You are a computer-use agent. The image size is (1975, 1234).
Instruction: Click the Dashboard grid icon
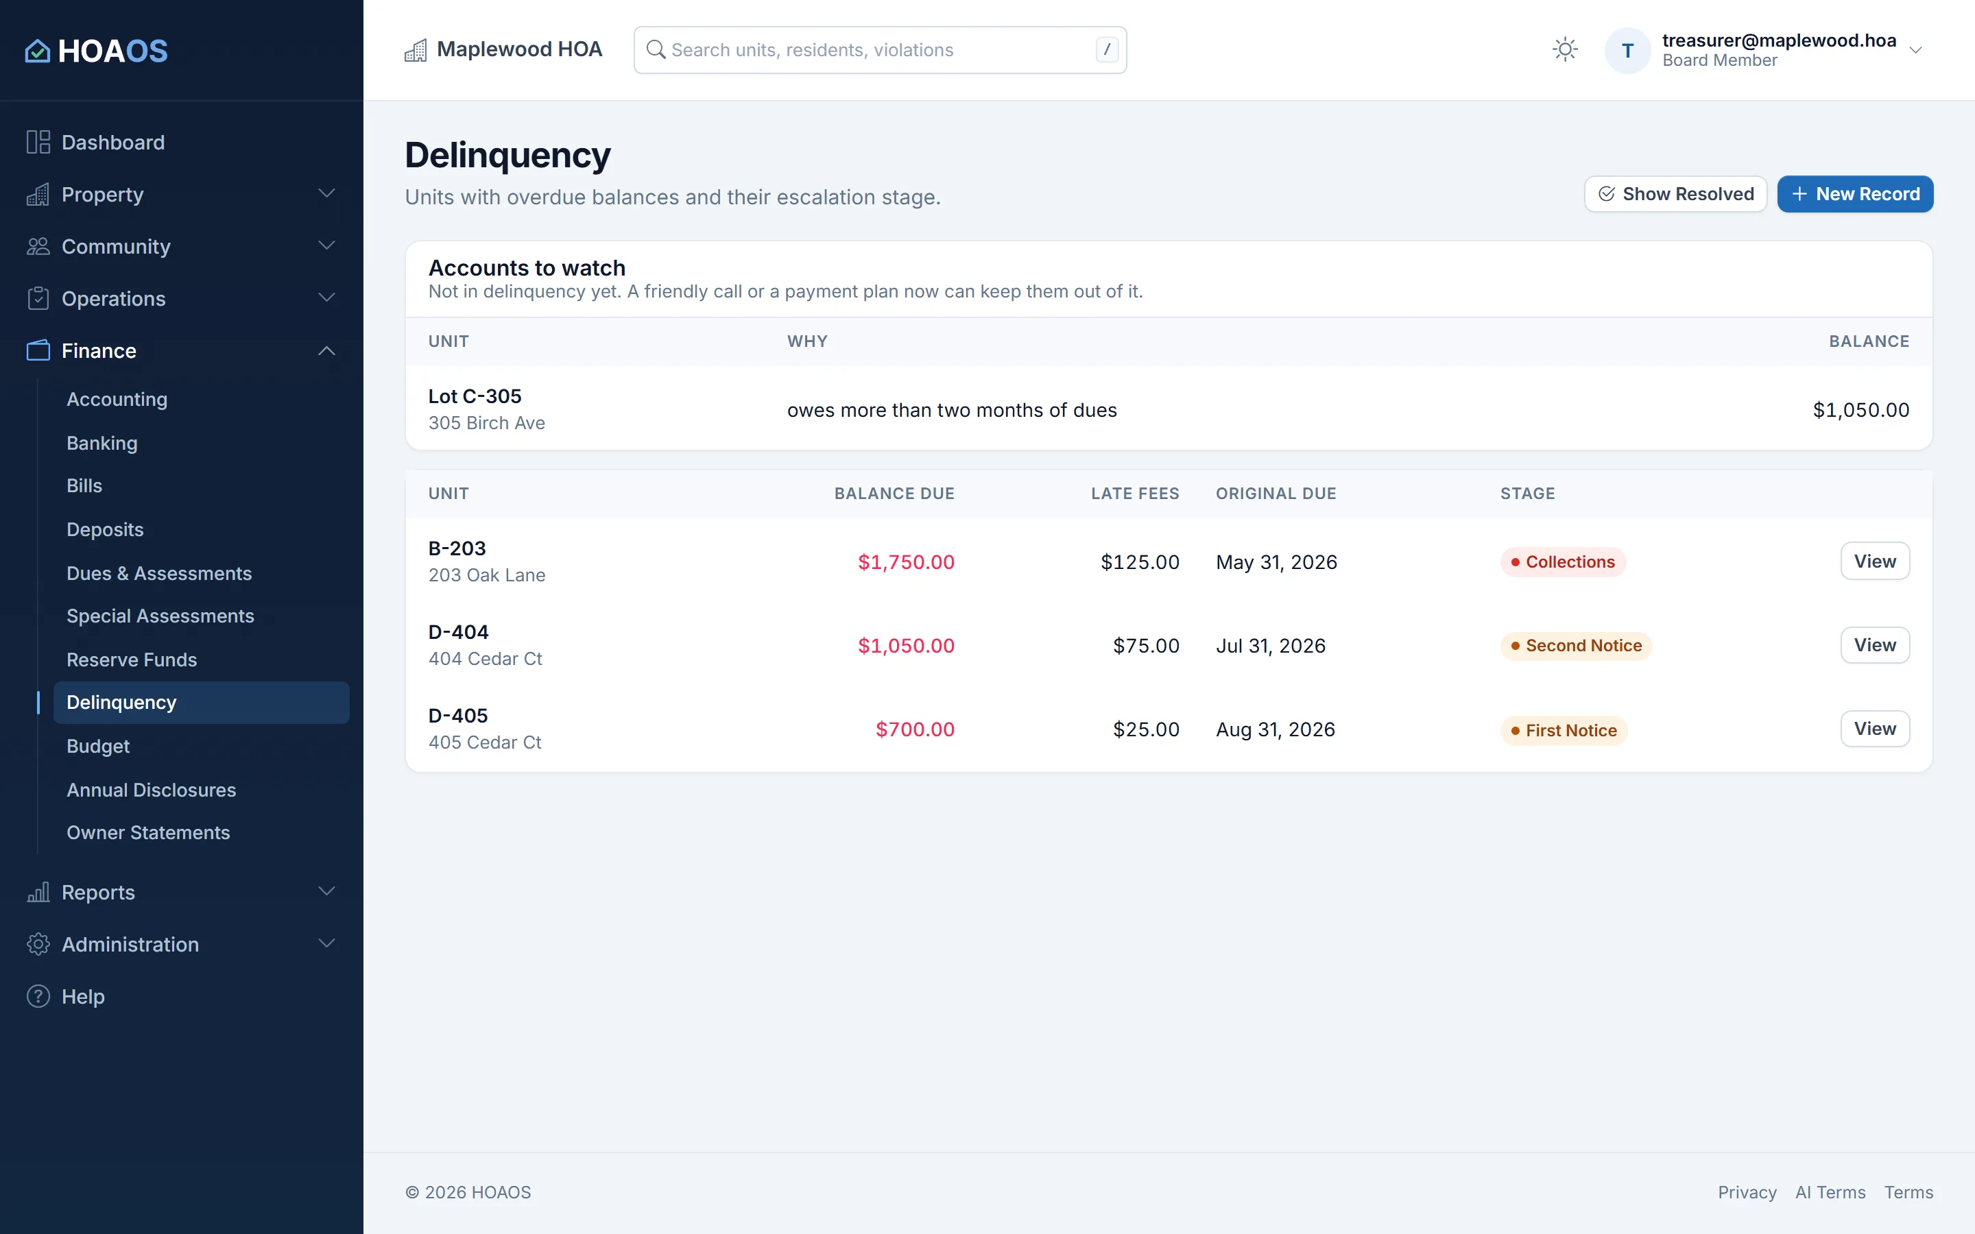38,142
